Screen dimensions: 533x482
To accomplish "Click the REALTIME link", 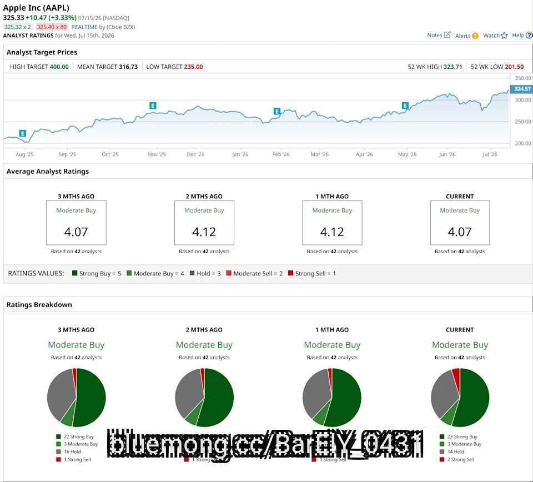I will (84, 27).
